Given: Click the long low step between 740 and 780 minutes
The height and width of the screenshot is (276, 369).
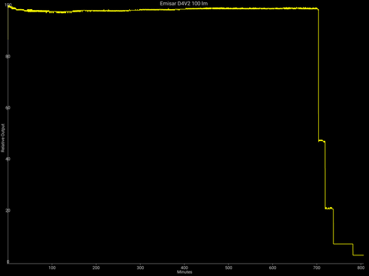Looking at the screenshot, I should coord(343,244).
